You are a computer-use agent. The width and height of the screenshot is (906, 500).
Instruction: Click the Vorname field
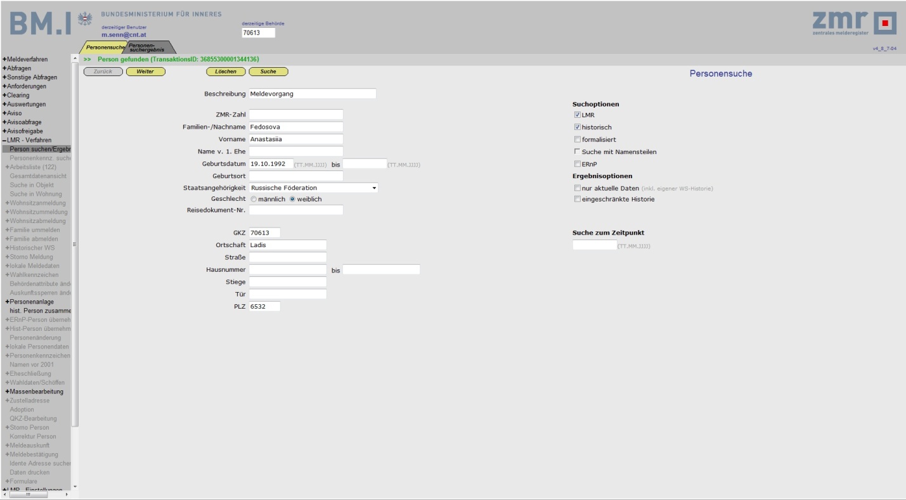296,139
